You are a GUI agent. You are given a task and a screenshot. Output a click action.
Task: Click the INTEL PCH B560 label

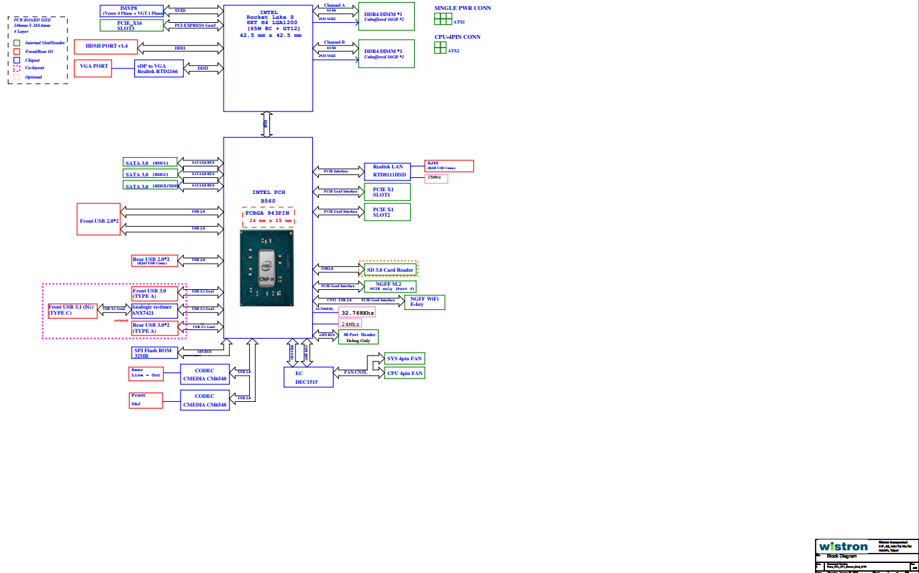click(x=269, y=196)
